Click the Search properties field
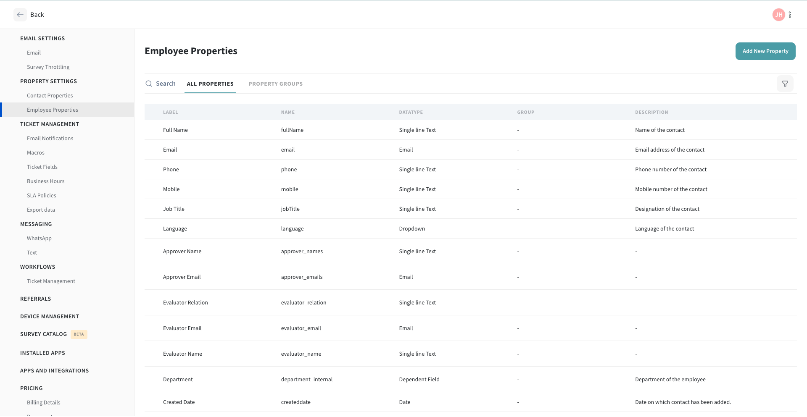Viewport: 807px width, 417px height. click(166, 84)
